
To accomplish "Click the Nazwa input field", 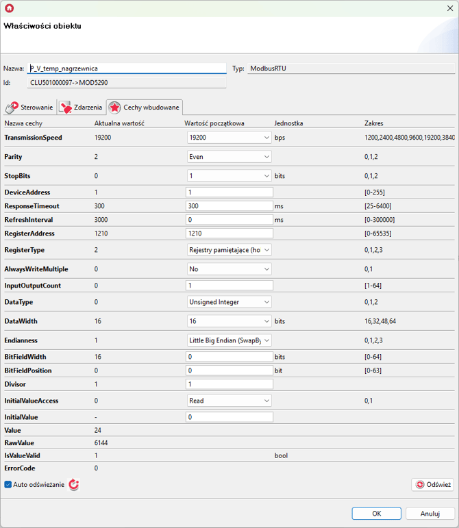I will (127, 68).
